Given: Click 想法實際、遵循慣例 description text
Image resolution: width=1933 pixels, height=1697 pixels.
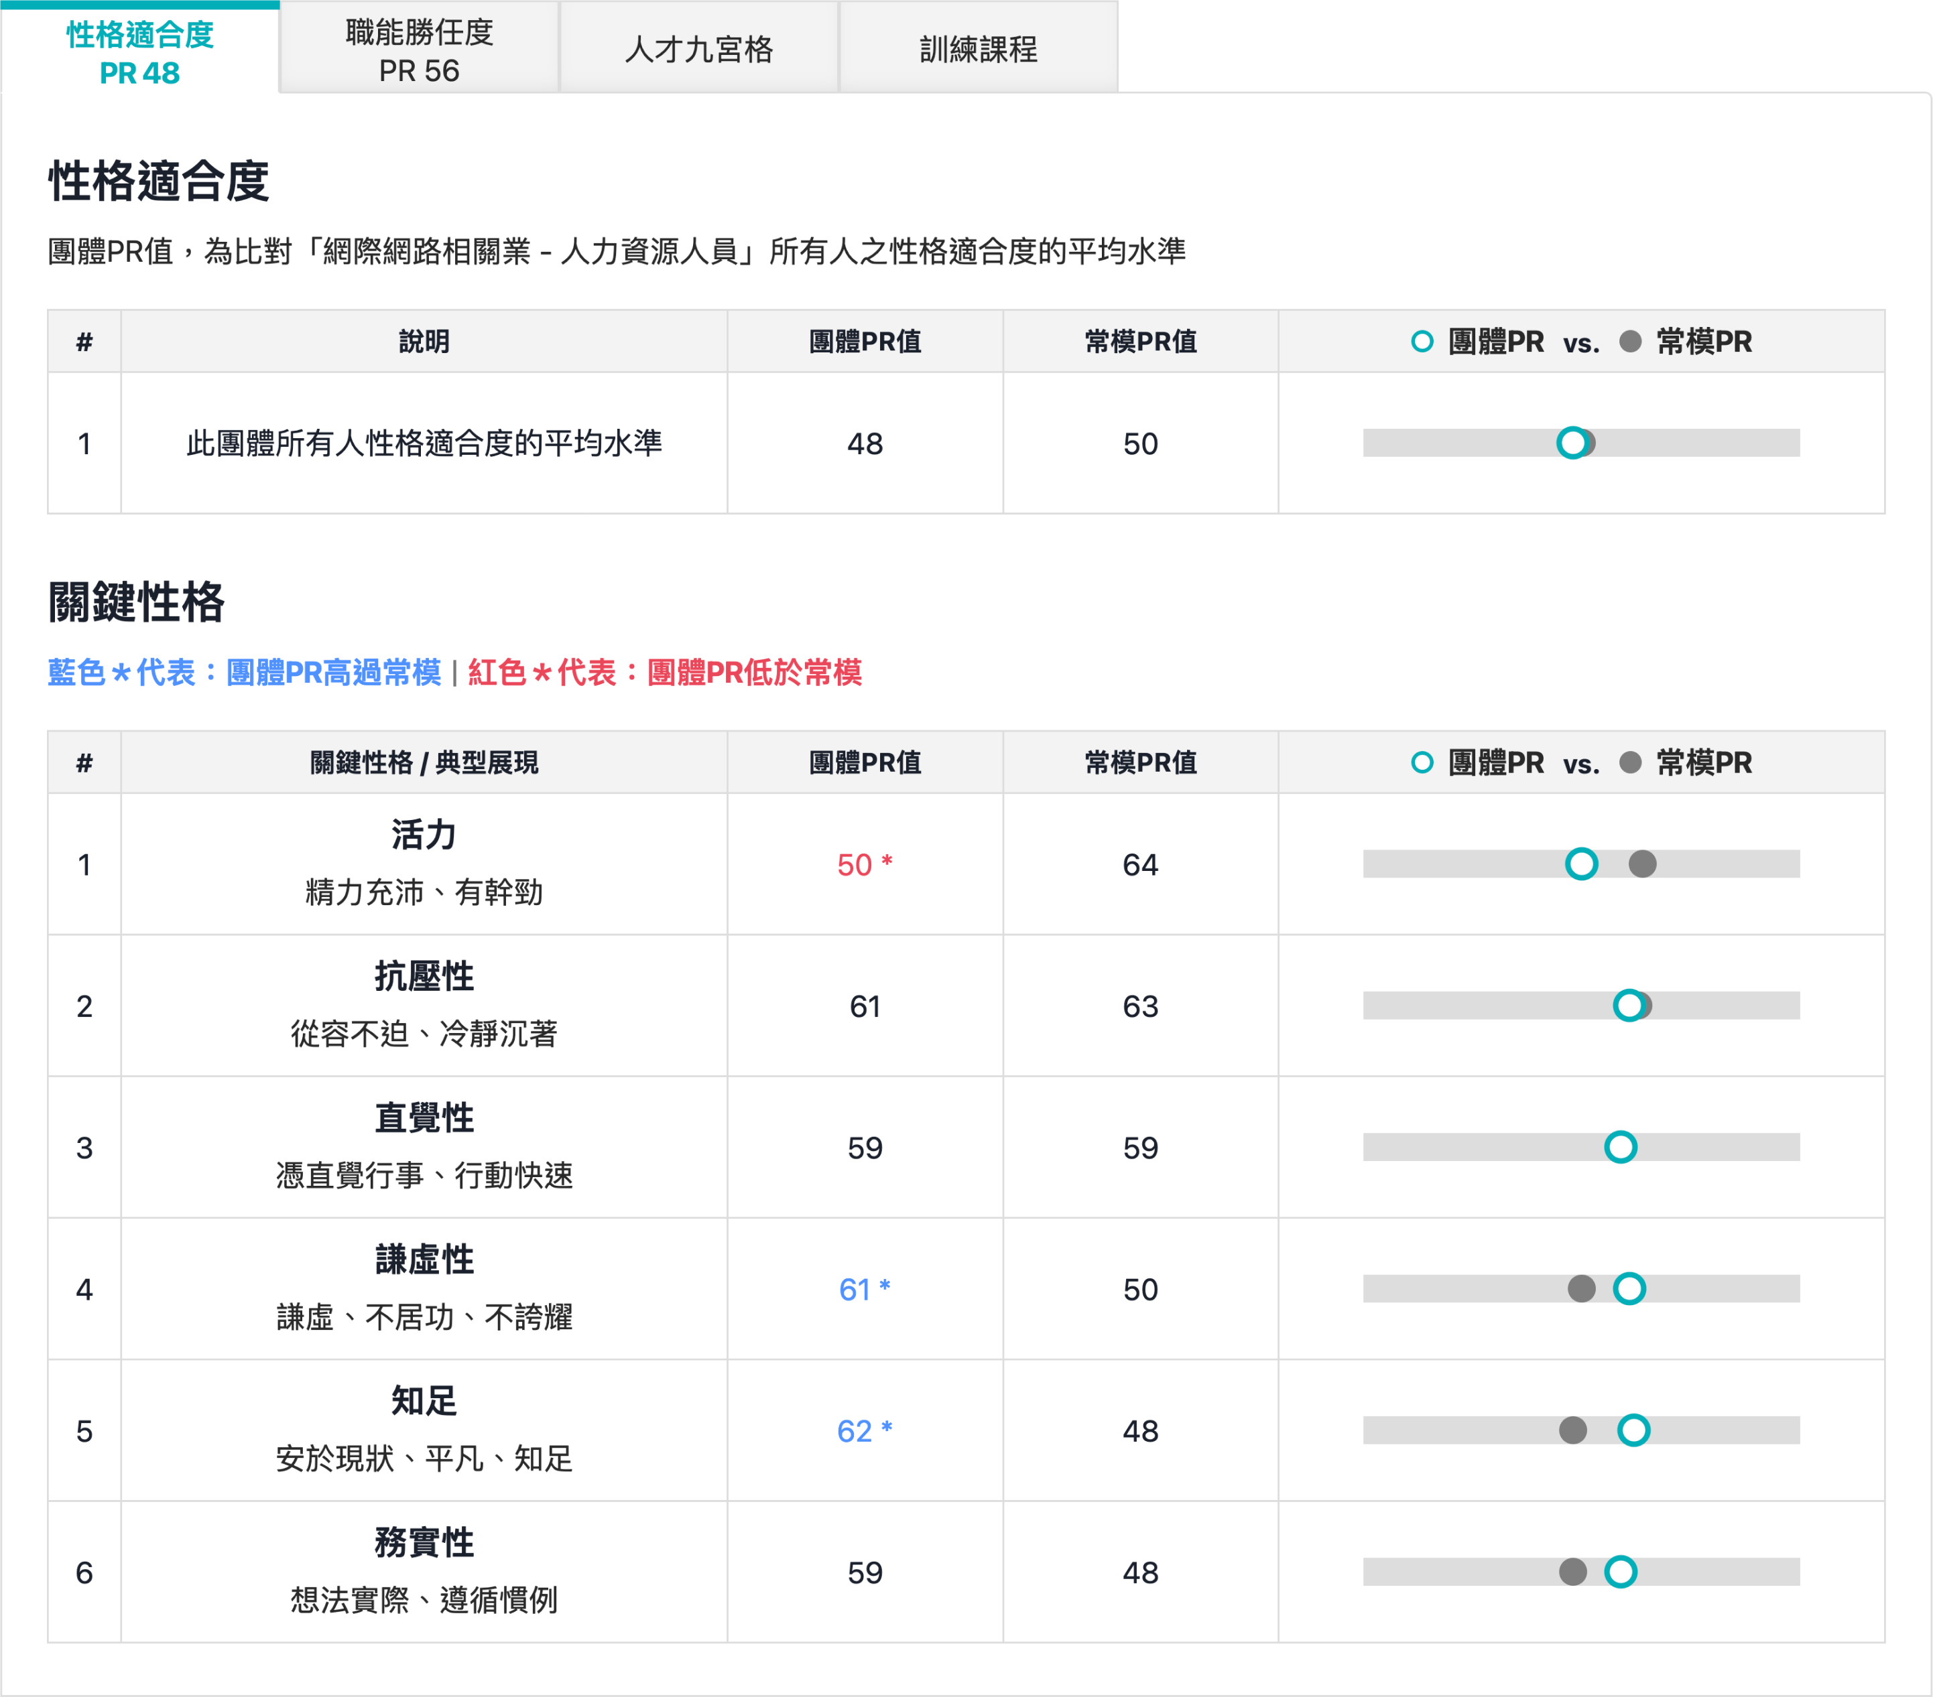Looking at the screenshot, I should pyautogui.click(x=424, y=1601).
